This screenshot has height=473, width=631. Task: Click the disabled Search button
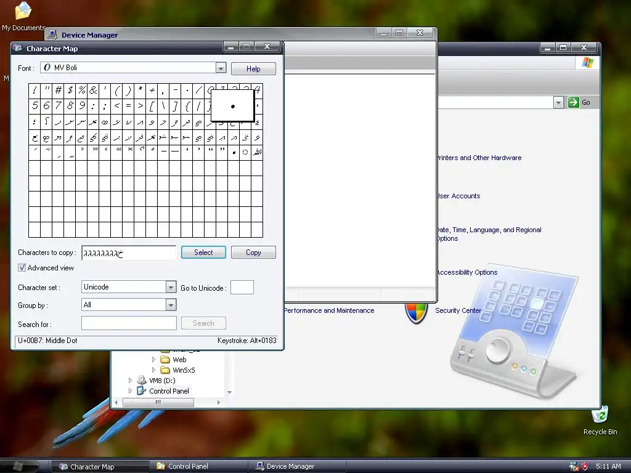[x=203, y=323]
